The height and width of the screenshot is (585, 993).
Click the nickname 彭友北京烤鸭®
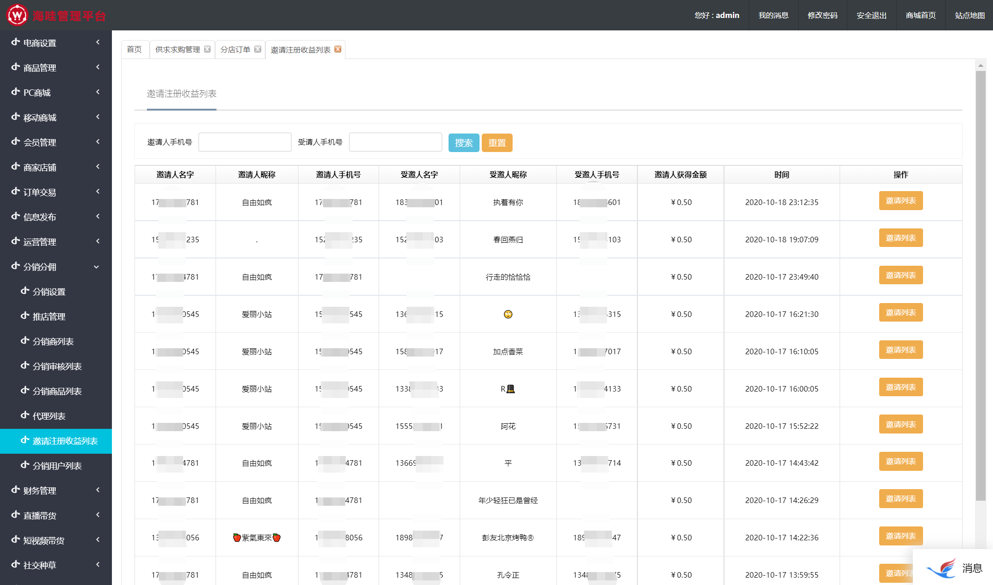point(508,538)
